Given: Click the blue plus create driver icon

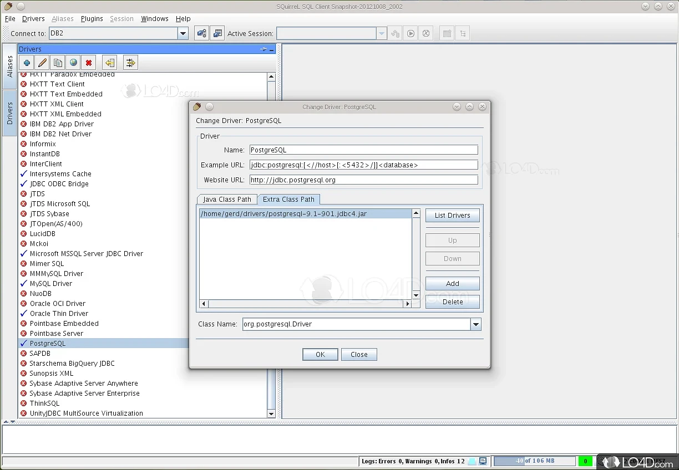Looking at the screenshot, I should point(27,63).
